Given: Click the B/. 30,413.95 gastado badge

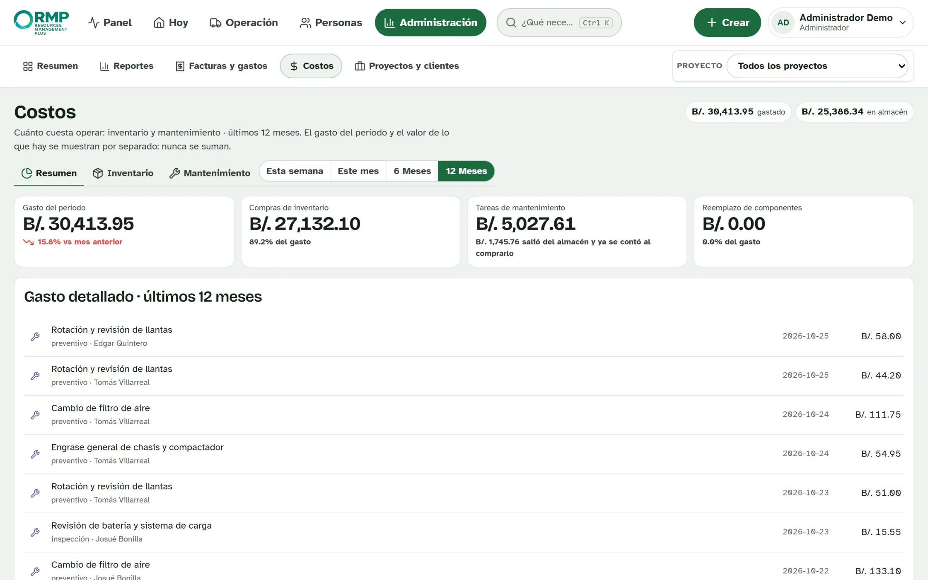Looking at the screenshot, I should [738, 112].
